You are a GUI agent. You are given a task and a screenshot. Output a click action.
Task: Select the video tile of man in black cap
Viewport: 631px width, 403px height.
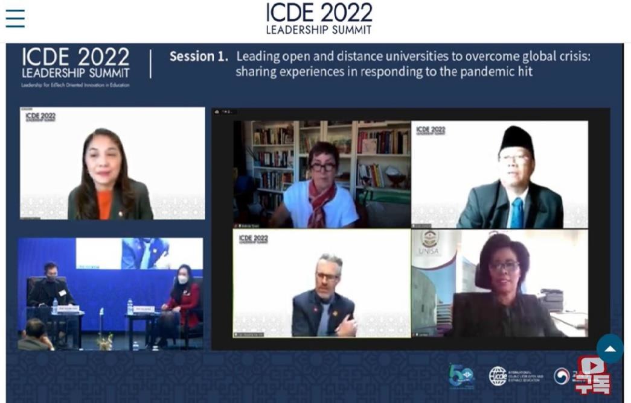pos(499,174)
